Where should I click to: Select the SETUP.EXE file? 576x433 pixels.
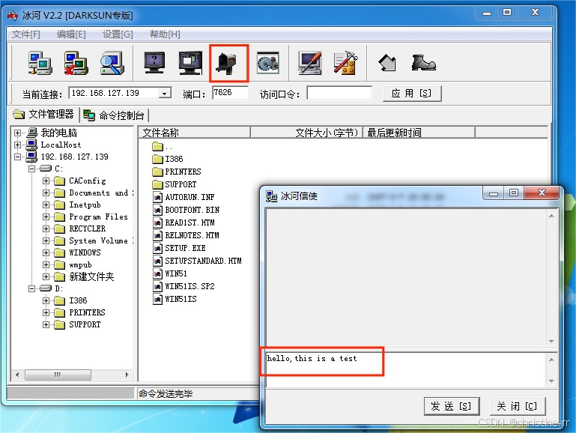(185, 248)
